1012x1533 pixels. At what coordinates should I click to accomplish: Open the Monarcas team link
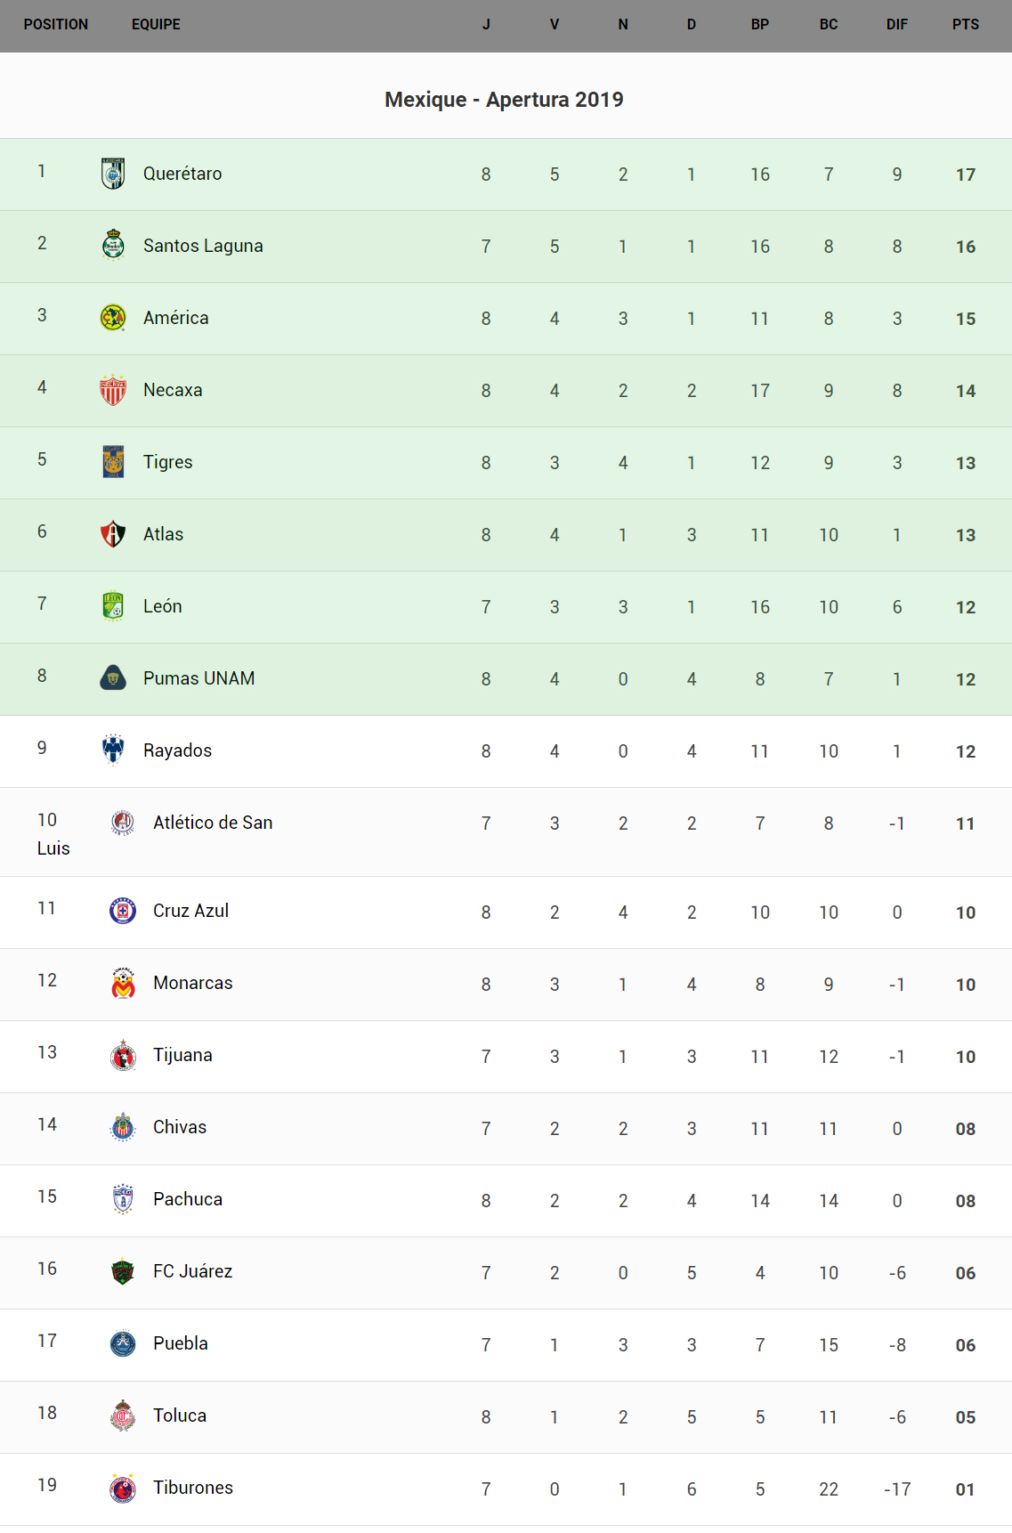pyautogui.click(x=192, y=983)
